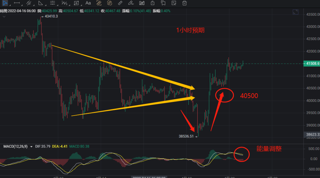320x178 pixels.
Task: Click the fullscreen expand chart icon
Action: click(296, 12)
